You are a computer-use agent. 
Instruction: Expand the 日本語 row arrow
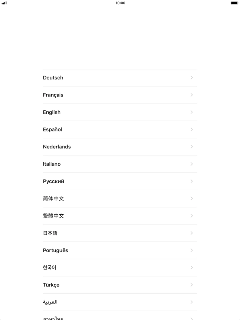192,233
